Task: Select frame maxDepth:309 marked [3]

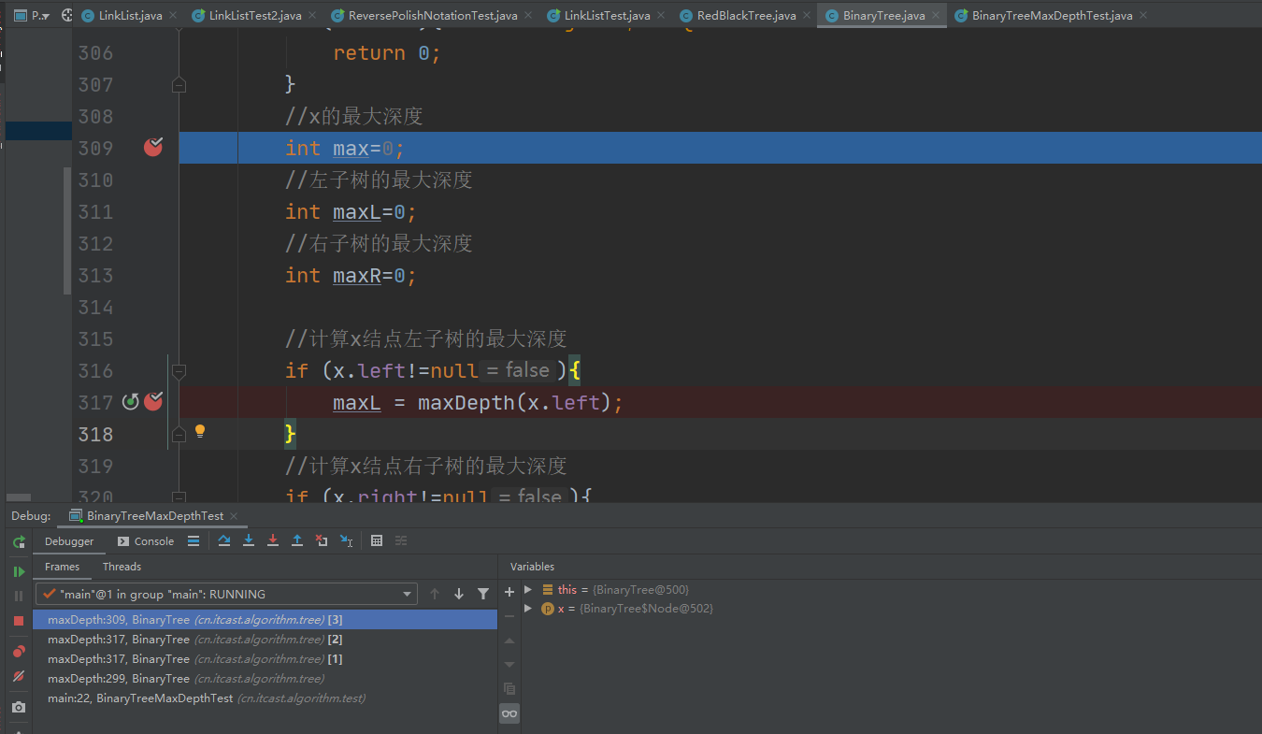Action: point(265,619)
